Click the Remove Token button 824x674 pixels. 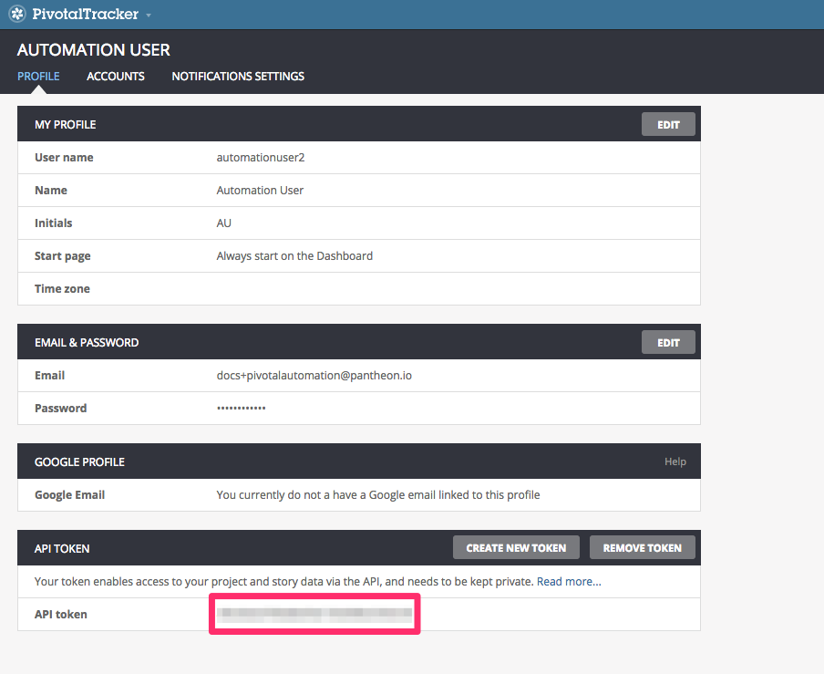(x=643, y=548)
